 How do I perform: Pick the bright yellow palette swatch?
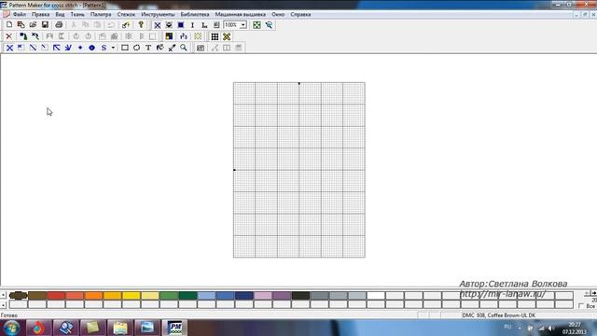pyautogui.click(x=132, y=295)
